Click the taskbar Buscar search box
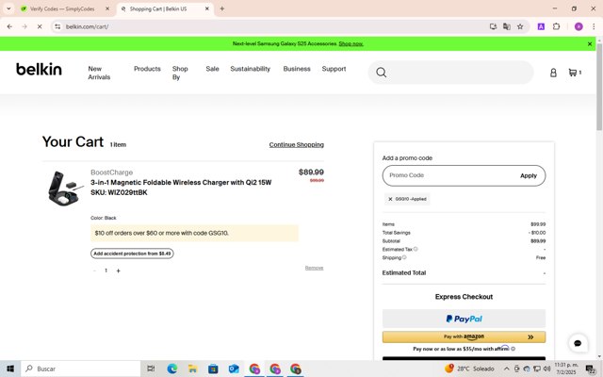Image resolution: width=603 pixels, height=377 pixels. (x=81, y=369)
